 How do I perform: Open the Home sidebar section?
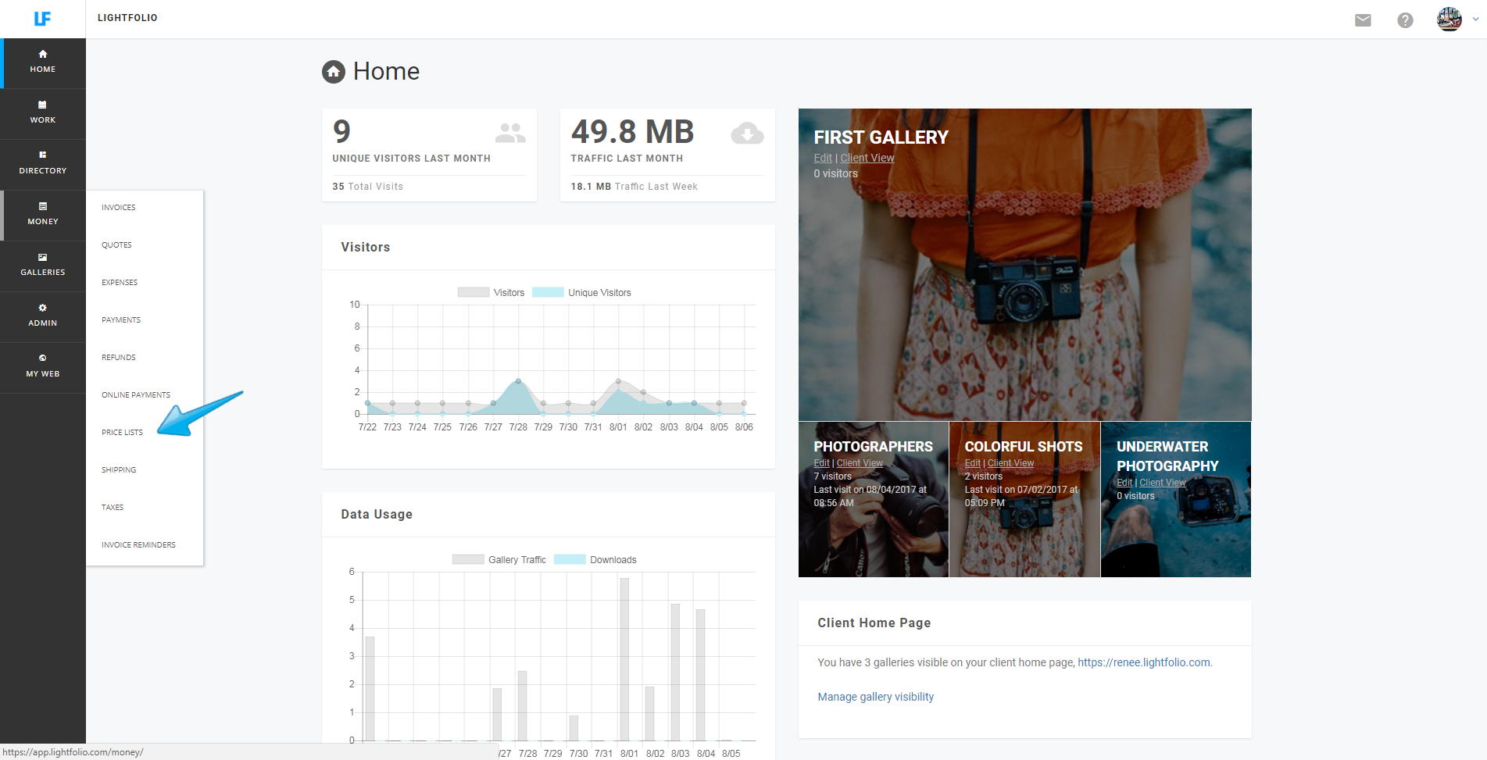click(43, 62)
